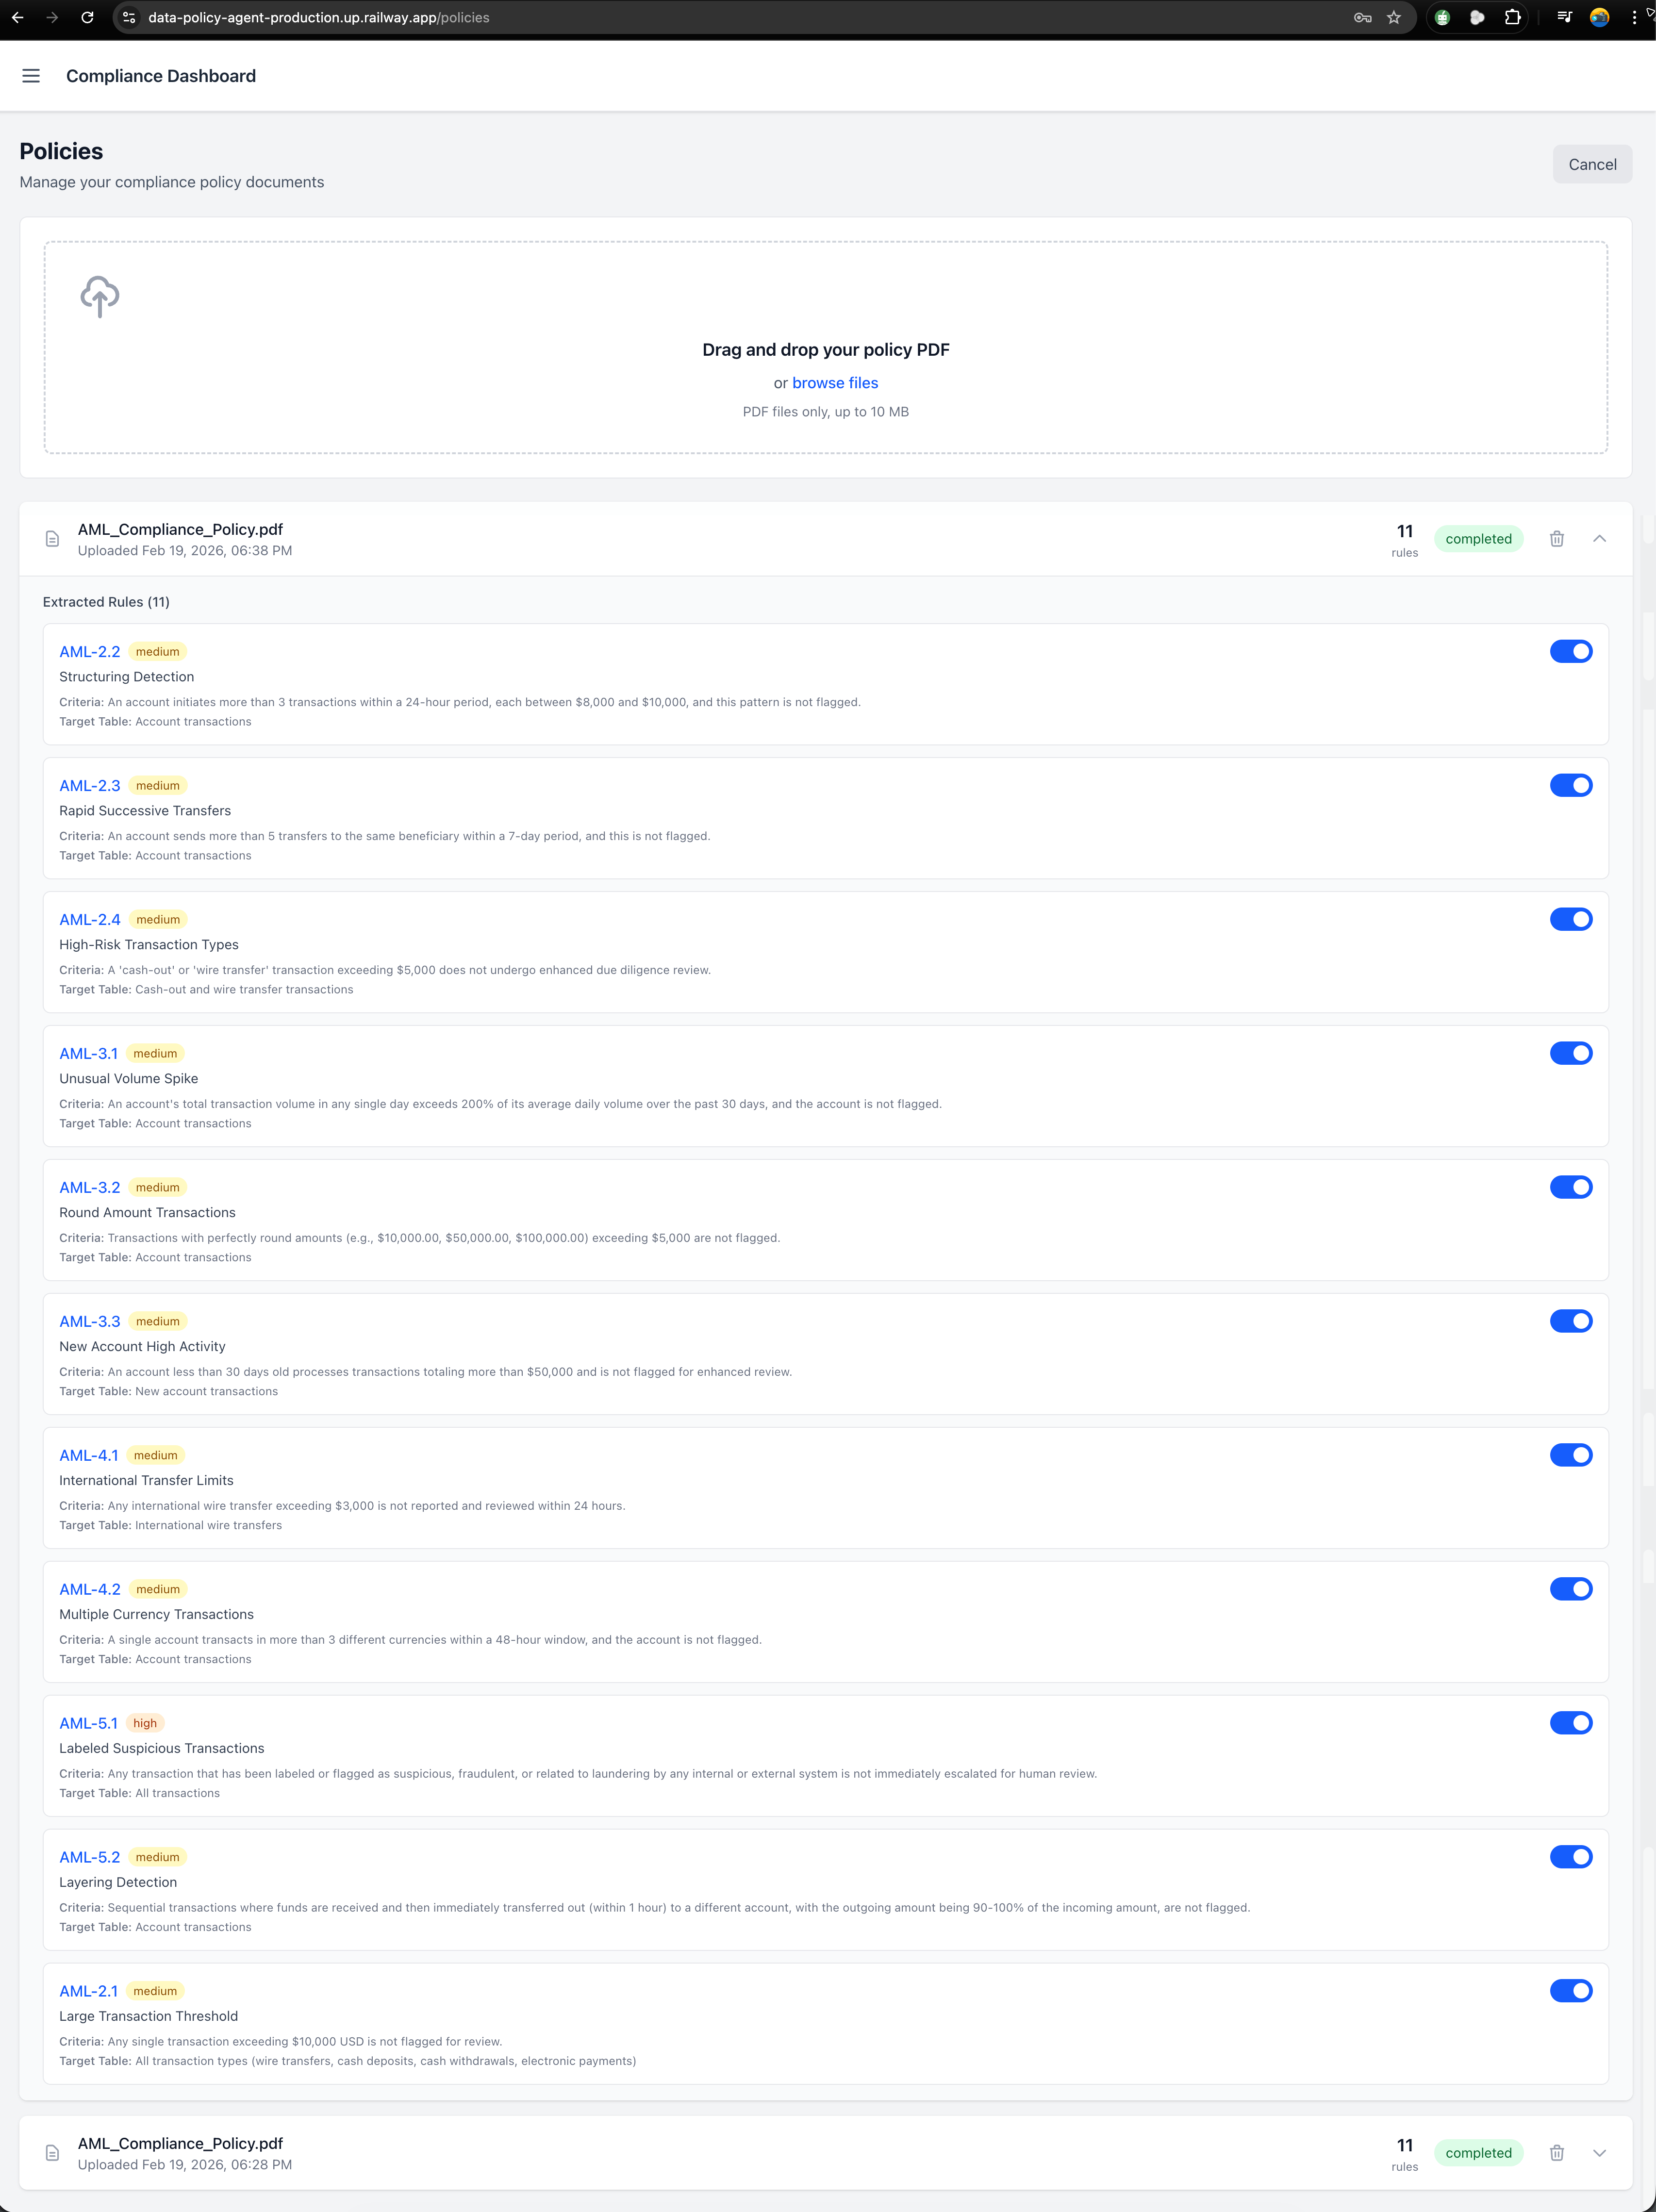Click the completed status badge for 06:28 PM policy

tap(1478, 2153)
